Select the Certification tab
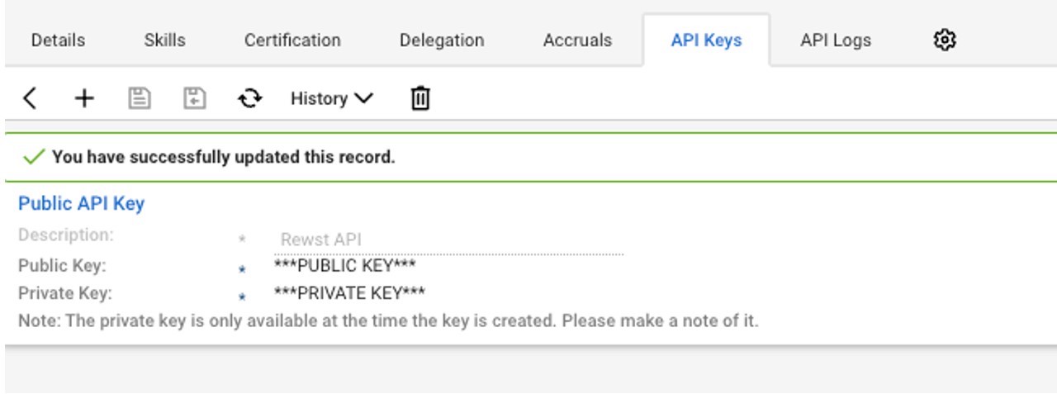1057x394 pixels. 292,40
